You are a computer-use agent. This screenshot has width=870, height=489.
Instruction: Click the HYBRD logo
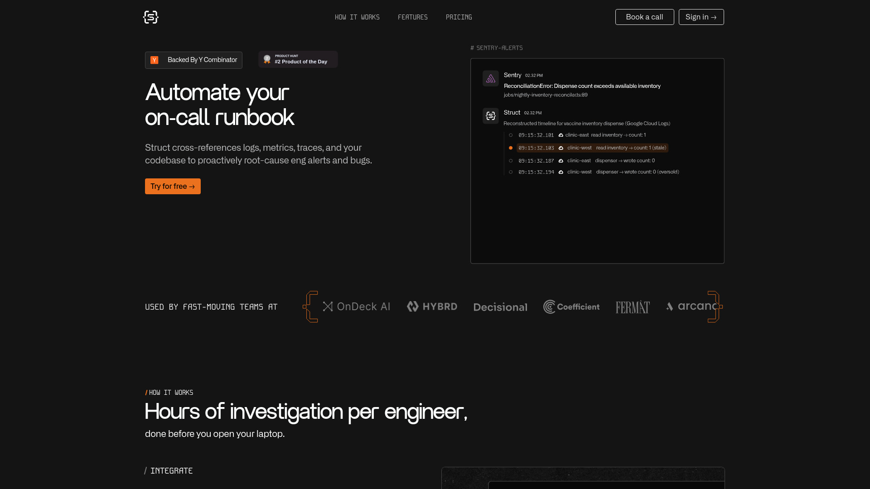432,307
